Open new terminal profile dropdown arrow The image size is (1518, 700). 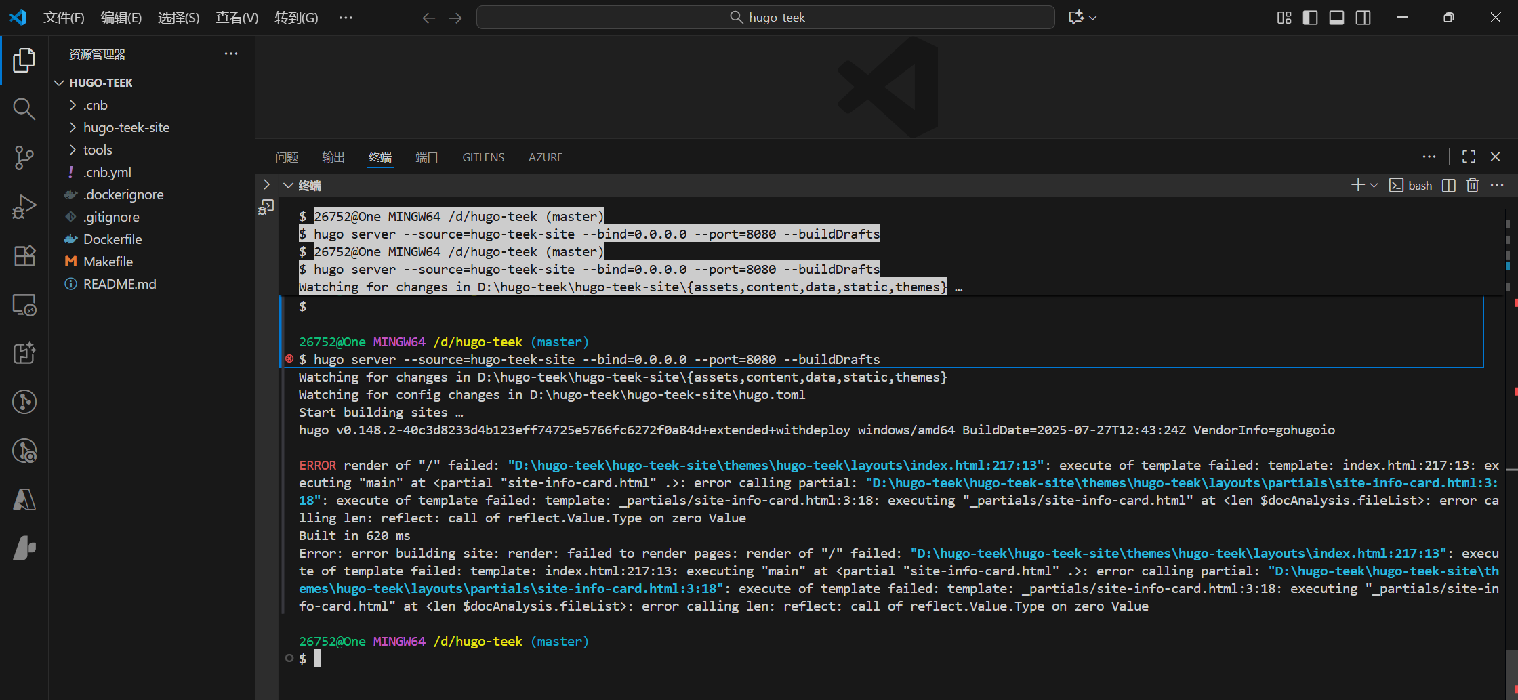click(x=1374, y=186)
